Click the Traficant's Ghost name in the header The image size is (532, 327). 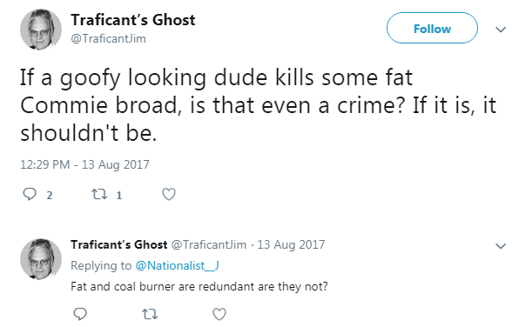133,20
